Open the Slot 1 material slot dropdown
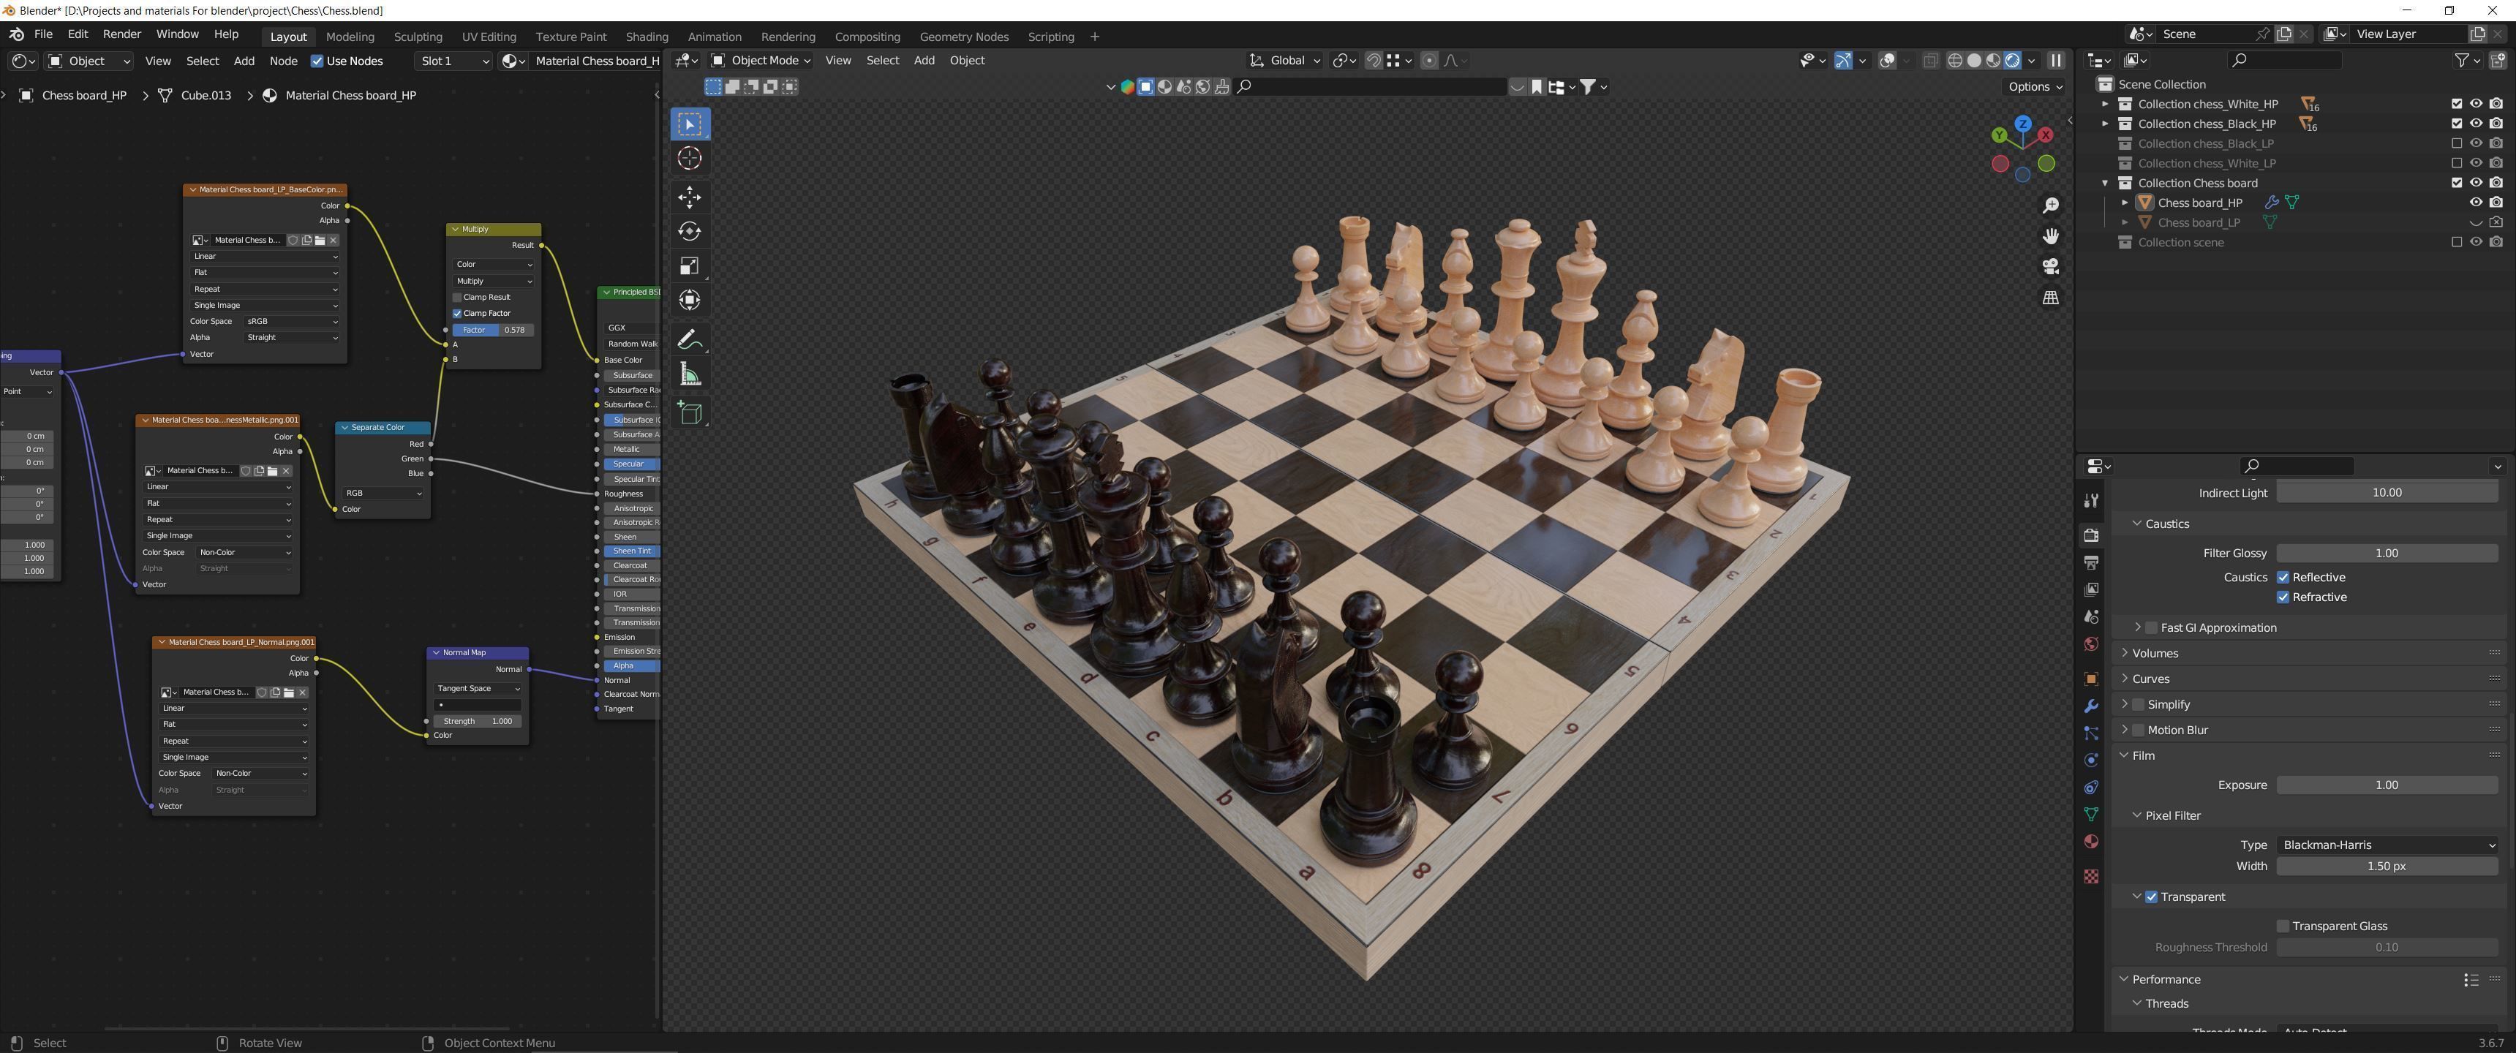This screenshot has height=1053, width=2516. (454, 61)
